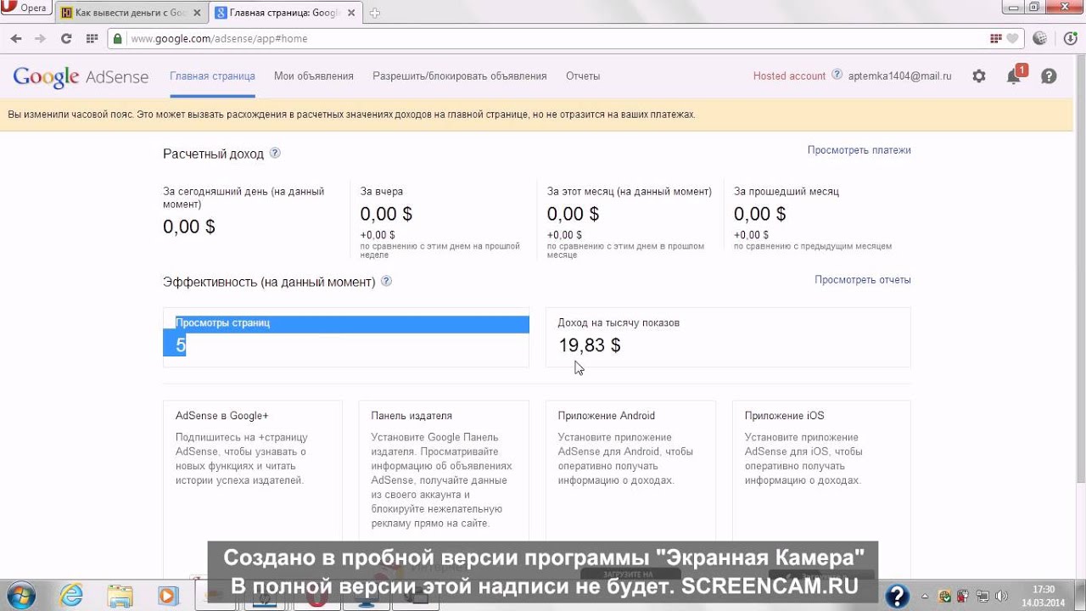Go back to the previous page
Image resolution: width=1086 pixels, height=611 pixels.
click(16, 38)
